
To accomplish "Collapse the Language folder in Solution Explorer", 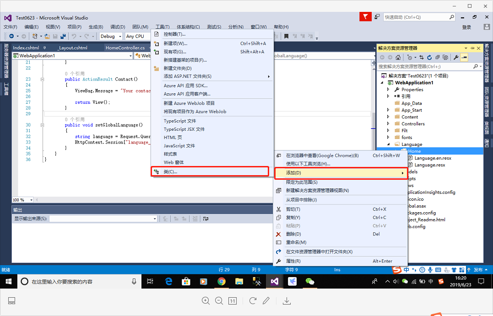I will 388,144.
